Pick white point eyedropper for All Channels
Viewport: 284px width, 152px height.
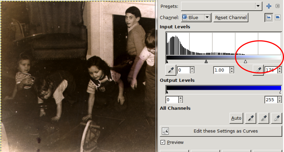276,118
